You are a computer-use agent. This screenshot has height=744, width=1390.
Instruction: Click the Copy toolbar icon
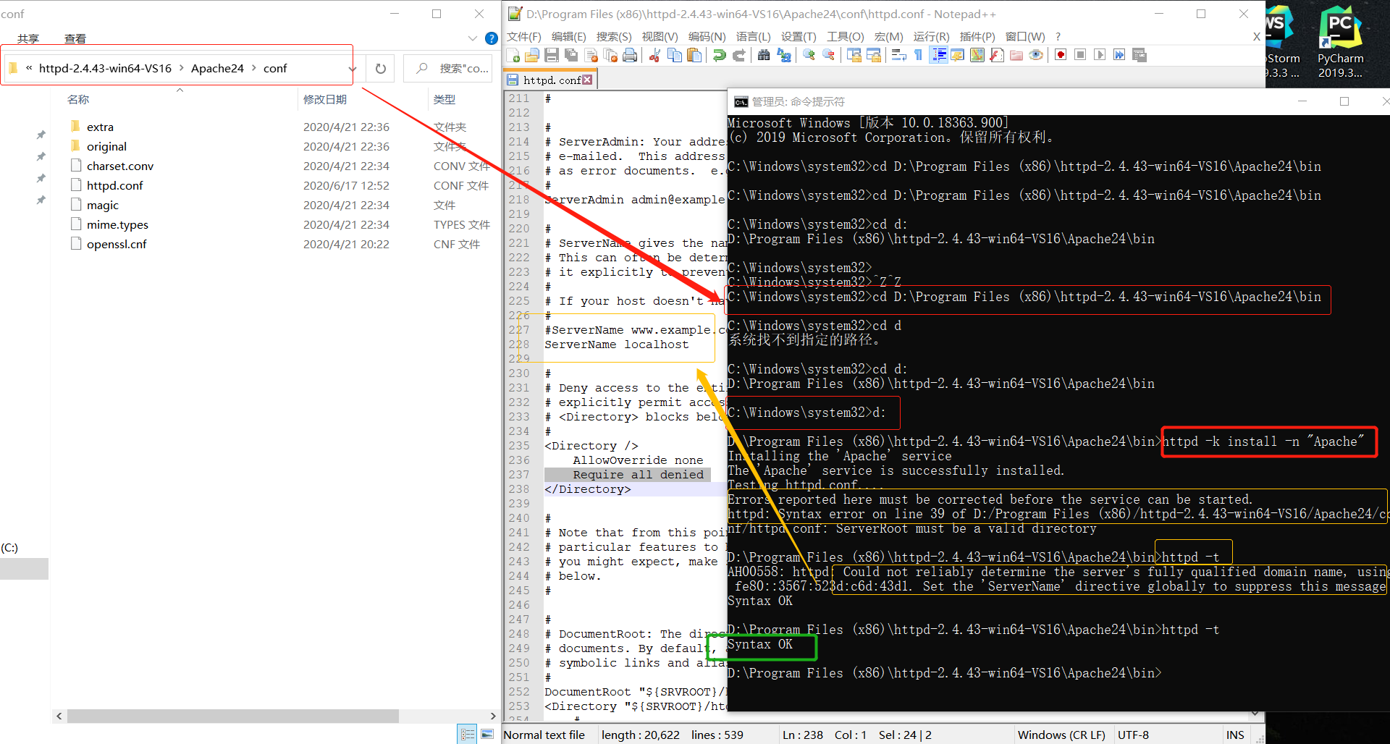click(x=675, y=55)
